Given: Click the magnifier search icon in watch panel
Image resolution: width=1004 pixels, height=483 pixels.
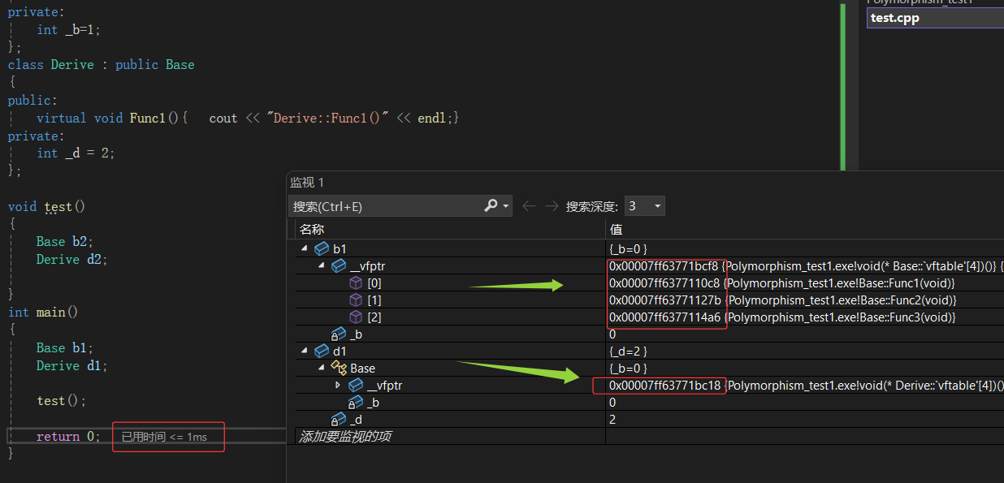Looking at the screenshot, I should [x=491, y=205].
